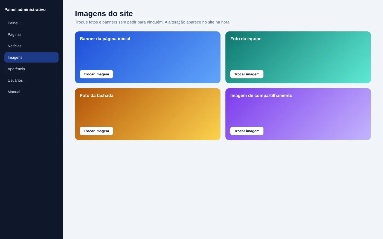Click the Painel administrativo title
383x239 pixels.
click(x=25, y=10)
